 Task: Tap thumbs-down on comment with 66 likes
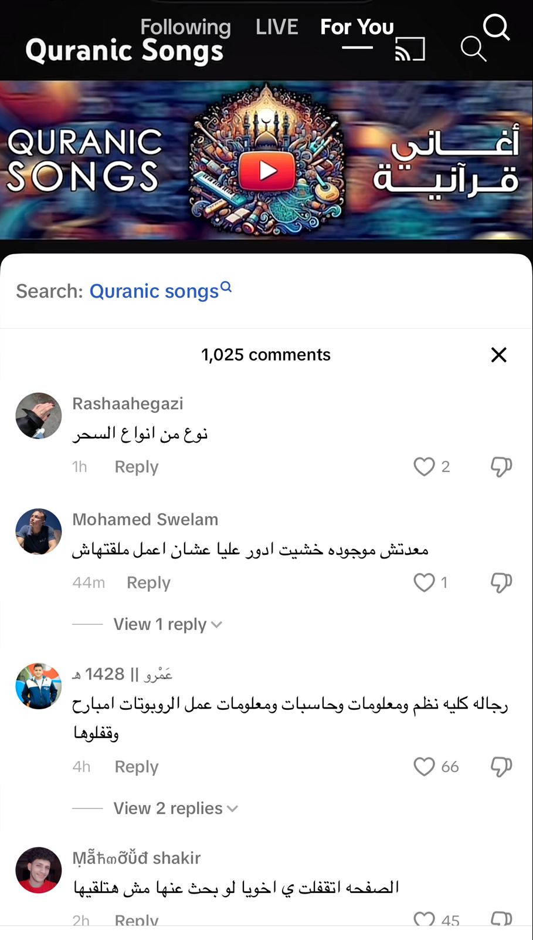coord(501,767)
